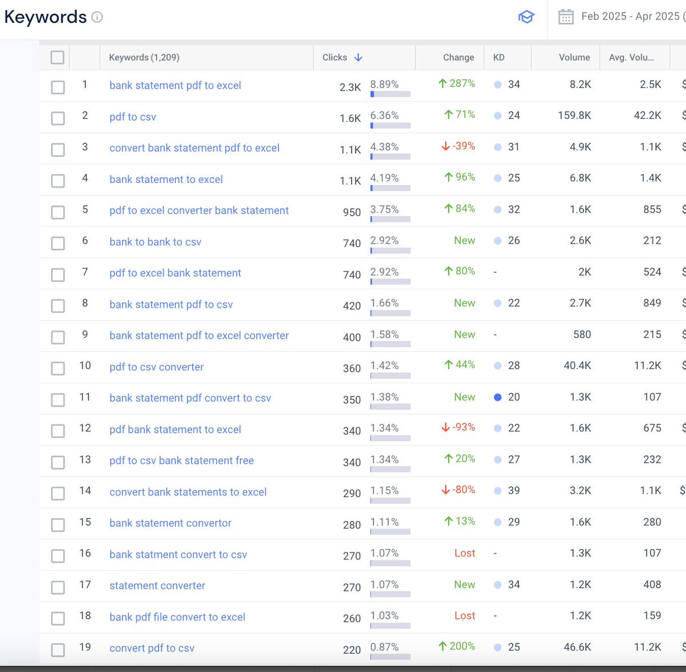Check the box for statement converter
The width and height of the screenshot is (686, 672).
pos(58,587)
